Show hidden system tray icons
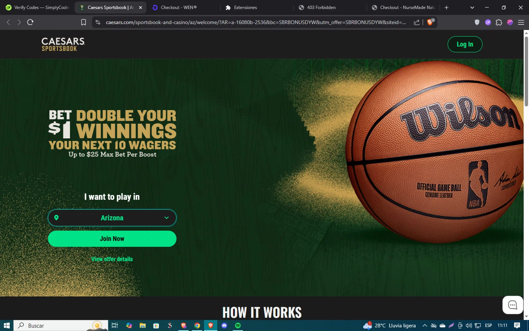Screen dimensions: 529x331 point(425,325)
